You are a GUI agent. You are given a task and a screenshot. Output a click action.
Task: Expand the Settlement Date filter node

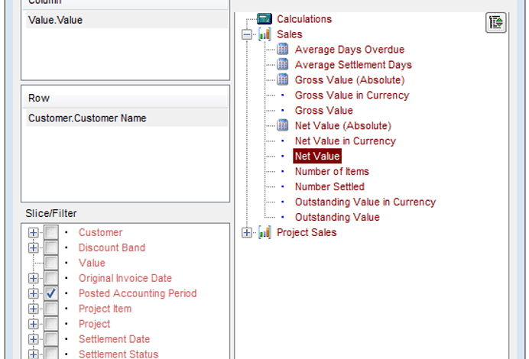[33, 339]
